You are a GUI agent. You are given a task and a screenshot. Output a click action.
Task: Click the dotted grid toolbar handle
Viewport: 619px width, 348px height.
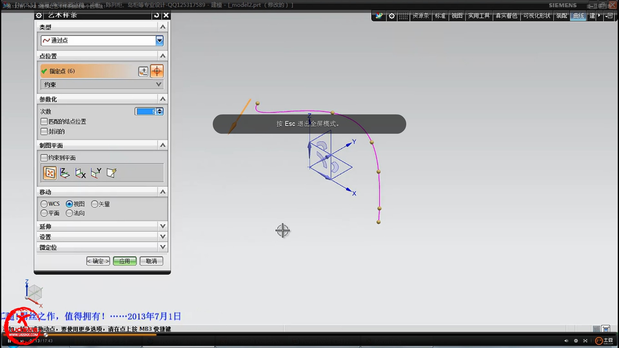pyautogui.click(x=403, y=16)
